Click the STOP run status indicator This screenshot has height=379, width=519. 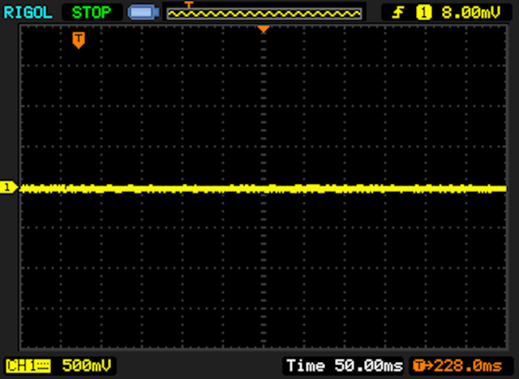(92, 13)
